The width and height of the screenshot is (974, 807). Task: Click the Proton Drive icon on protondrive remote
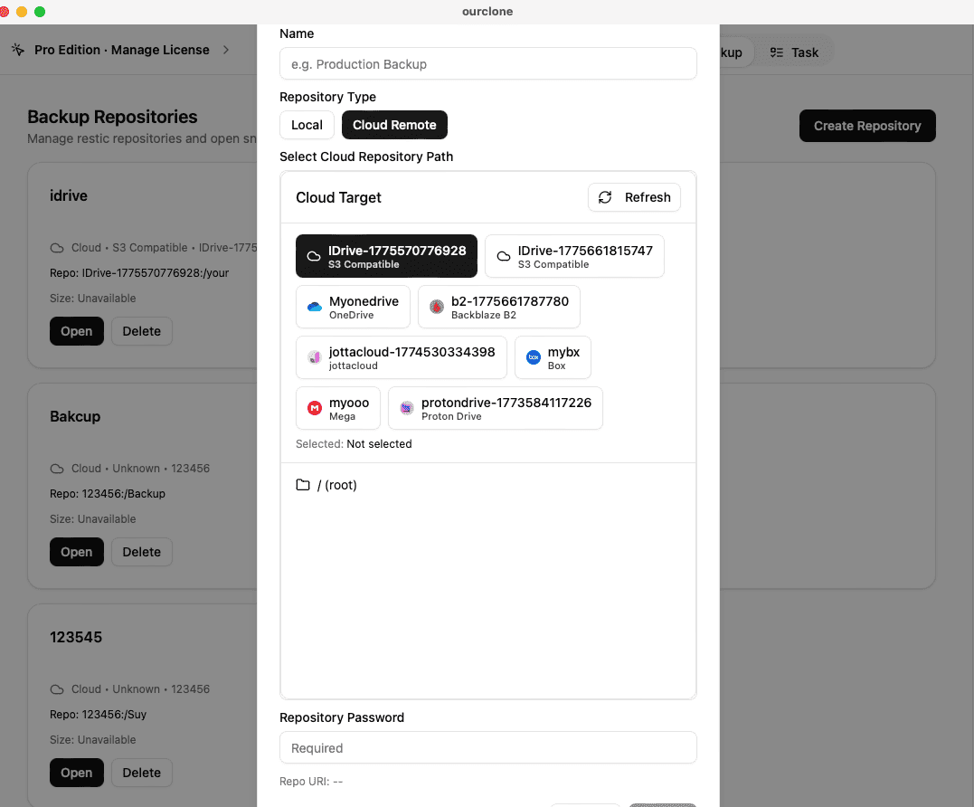tap(405, 407)
